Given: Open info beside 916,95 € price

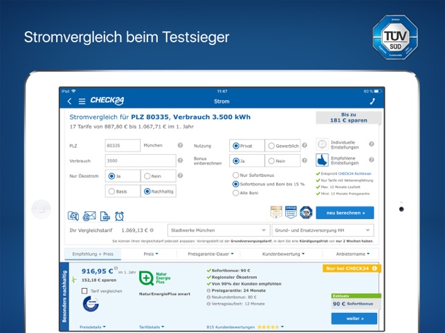Looking at the screenshot, I should pyautogui.click(x=116, y=268).
